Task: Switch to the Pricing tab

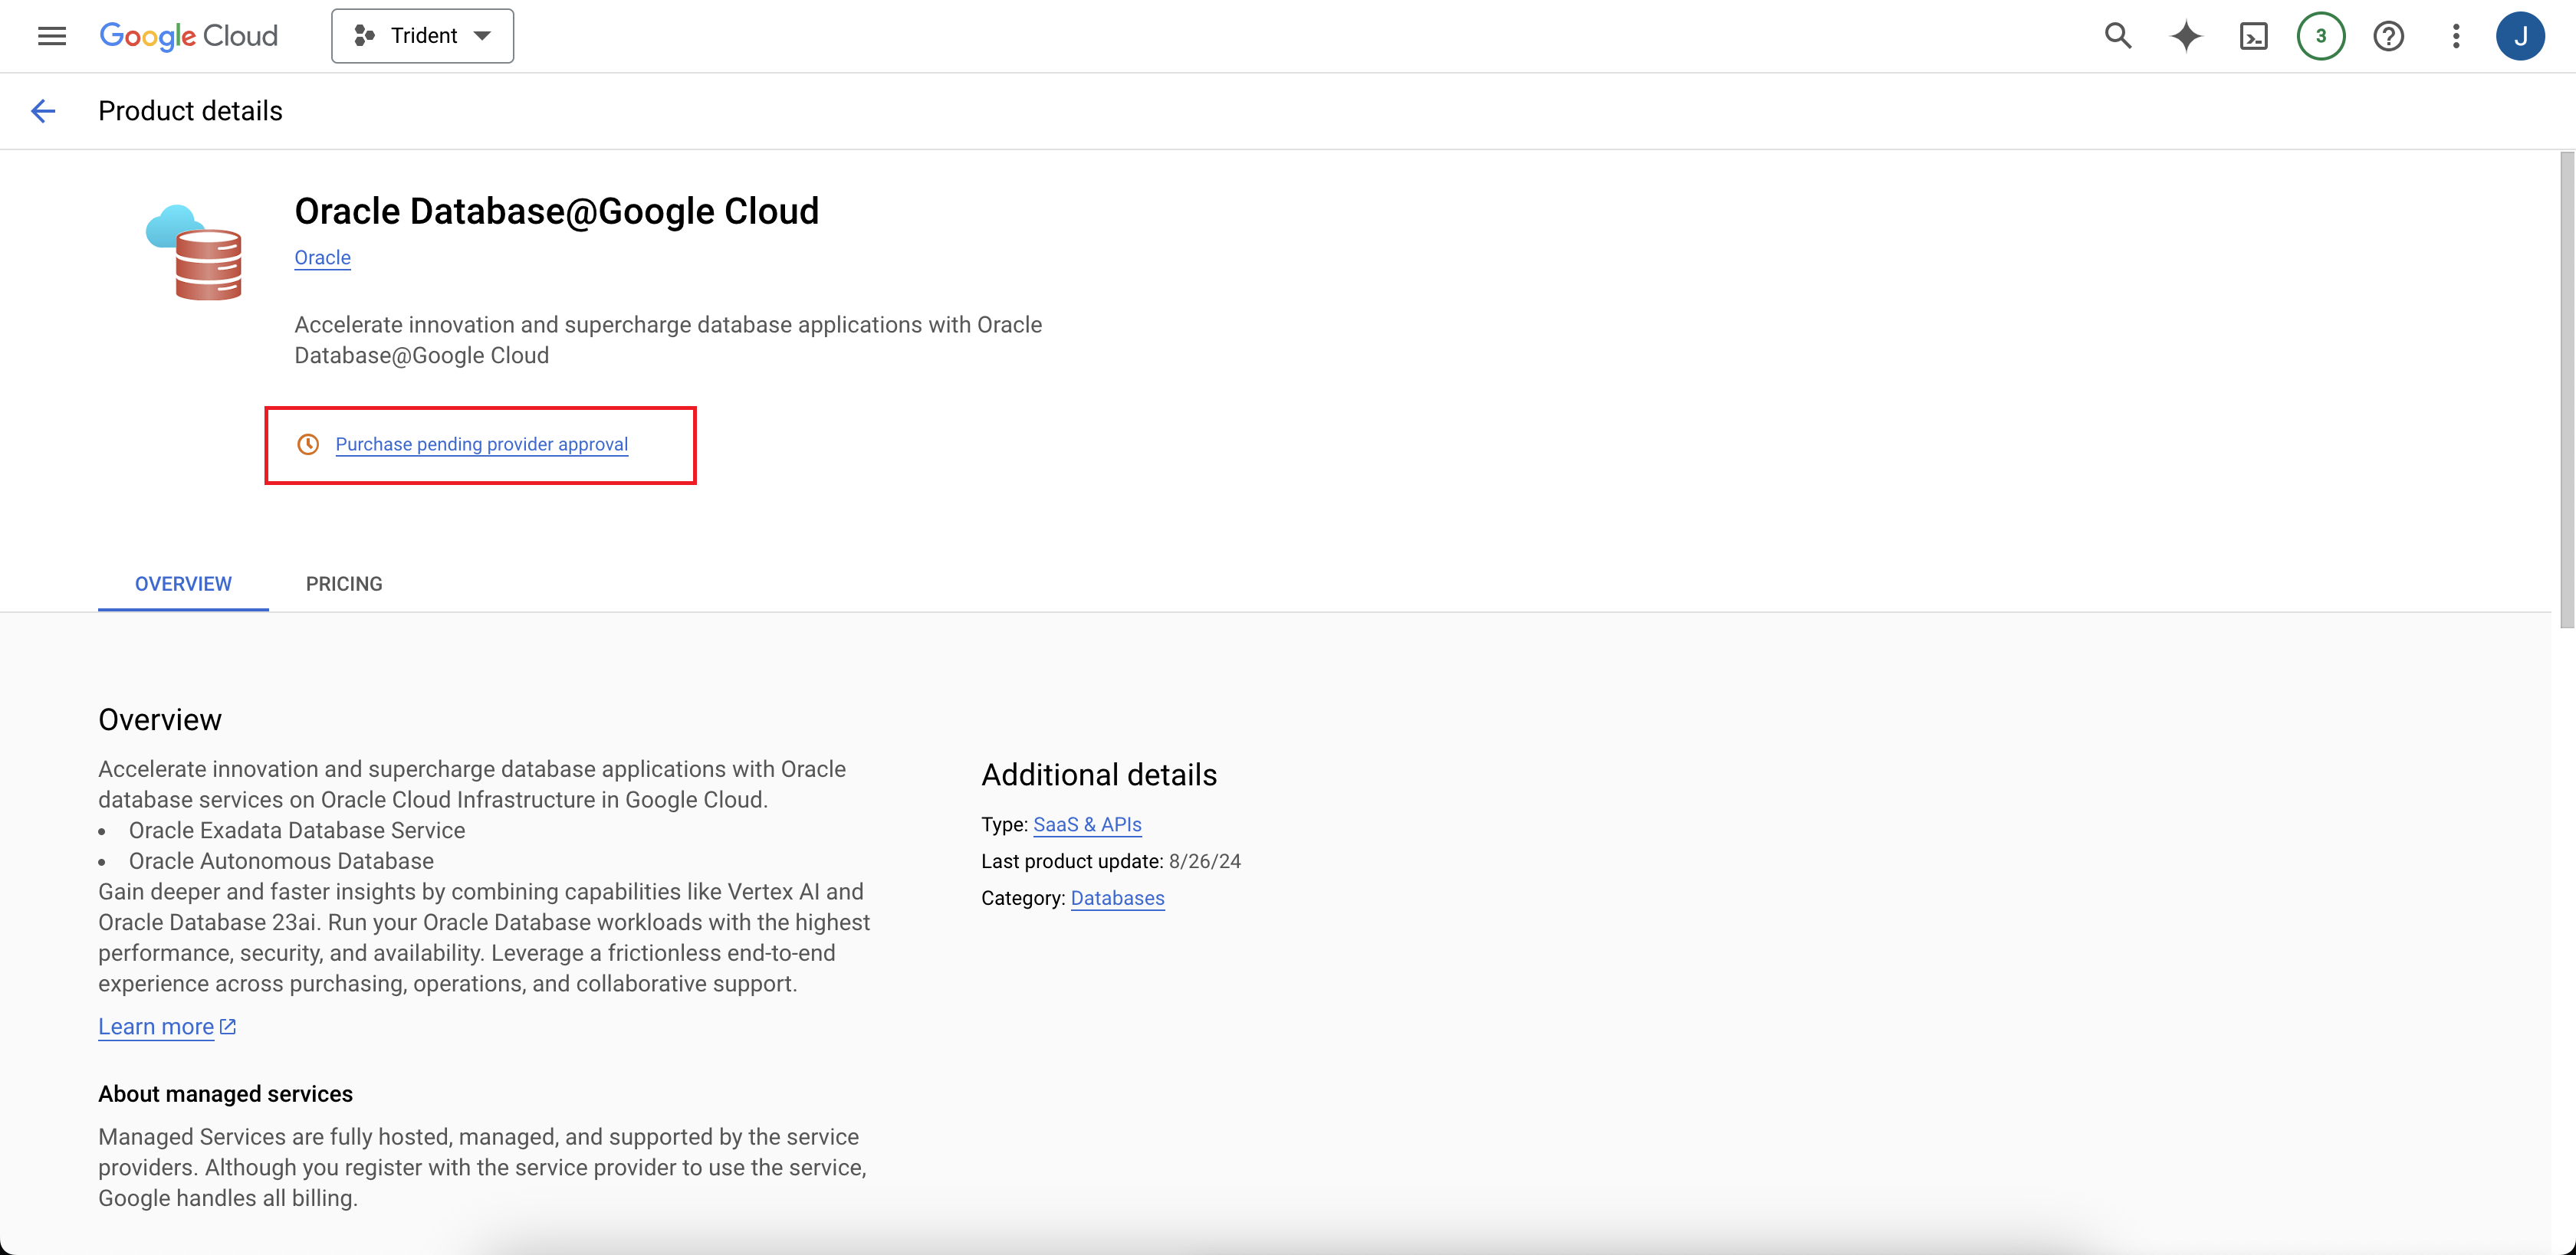Action: coord(344,584)
